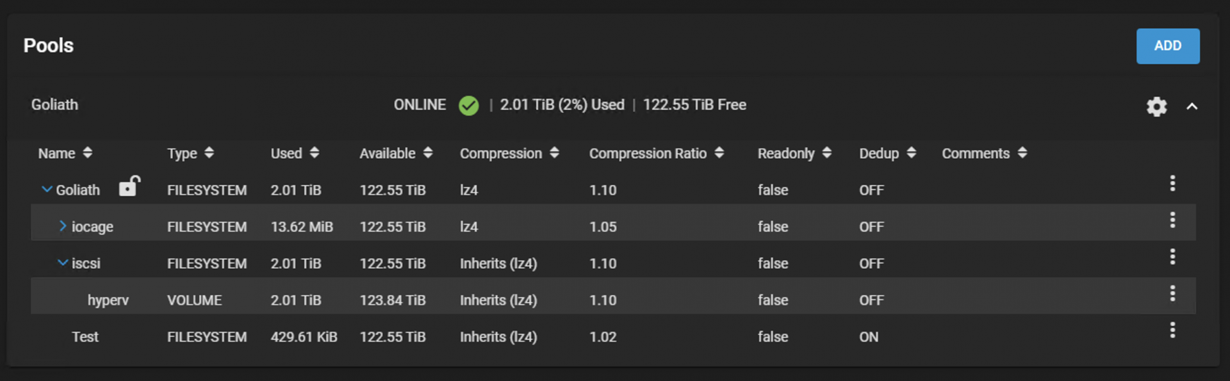The height and width of the screenshot is (381, 1230).
Task: Select the Test dataset name
Action: click(85, 337)
